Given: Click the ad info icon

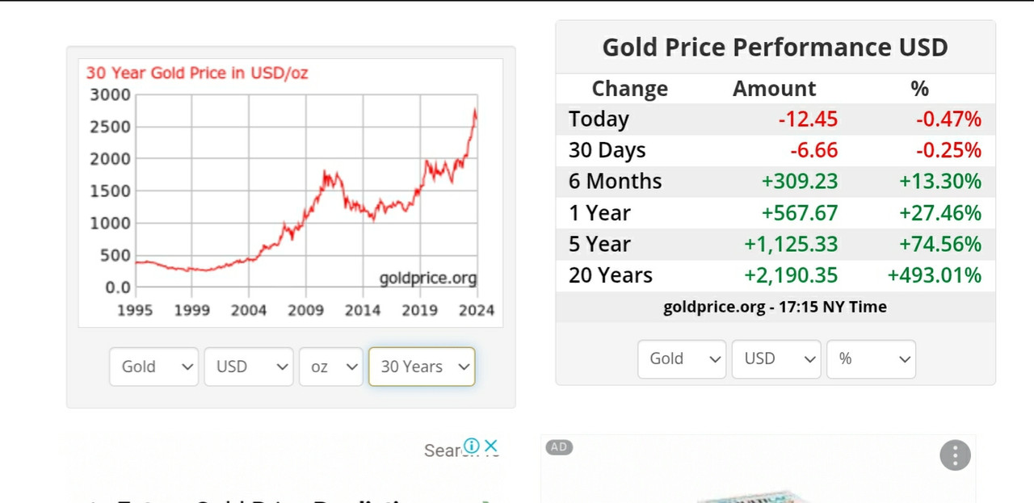Looking at the screenshot, I should pos(472,446).
